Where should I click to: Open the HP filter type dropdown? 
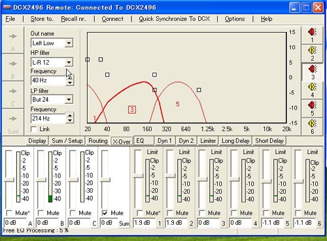(x=69, y=63)
